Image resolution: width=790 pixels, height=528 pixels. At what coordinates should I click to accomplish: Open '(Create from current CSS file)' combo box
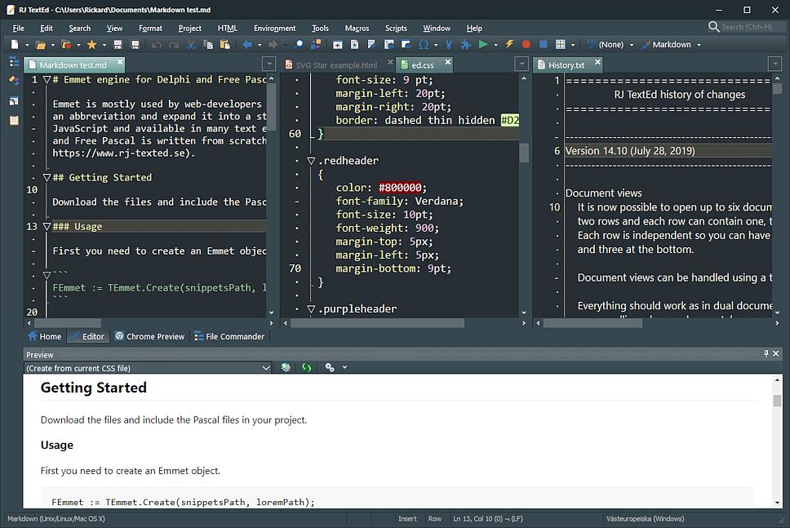pyautogui.click(x=149, y=368)
